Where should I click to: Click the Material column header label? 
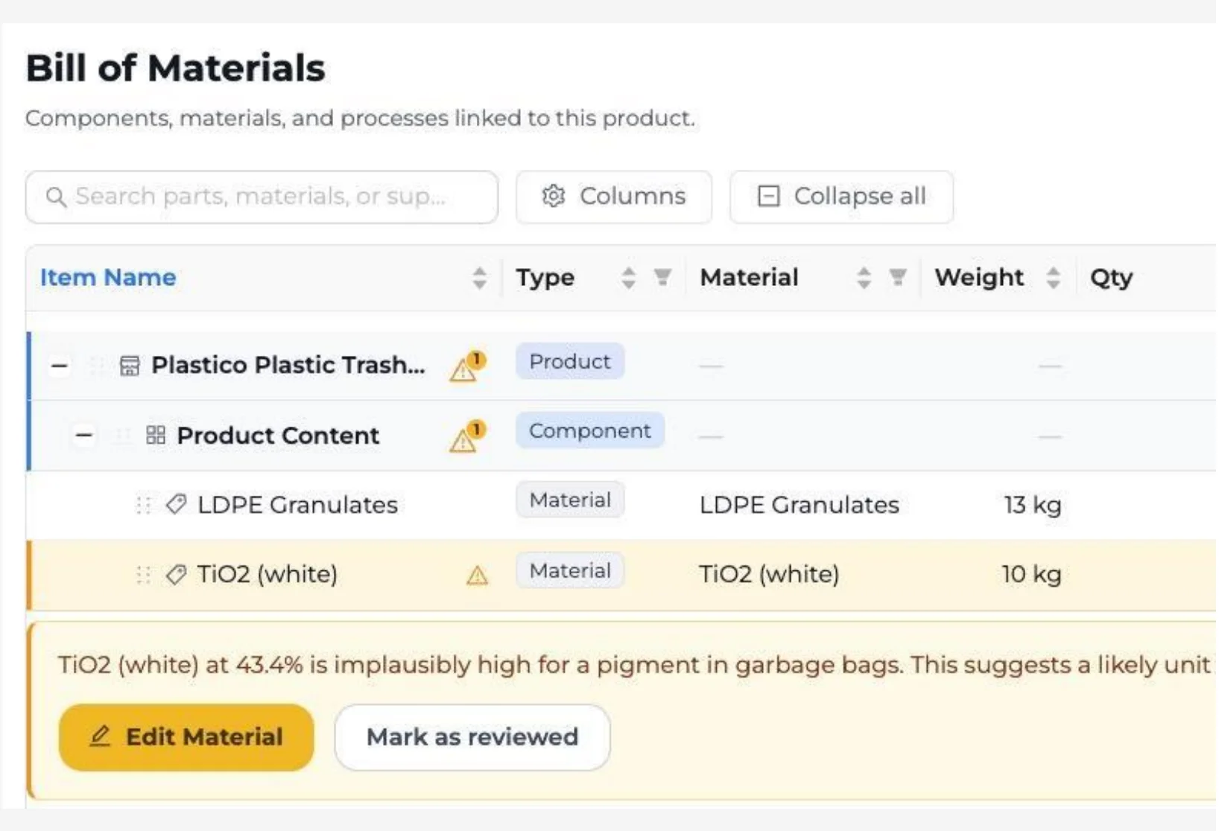(x=749, y=277)
